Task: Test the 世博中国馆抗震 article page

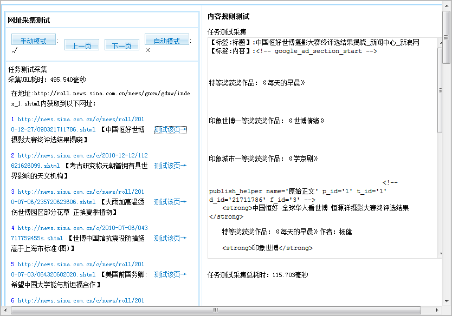Action: [x=170, y=238]
